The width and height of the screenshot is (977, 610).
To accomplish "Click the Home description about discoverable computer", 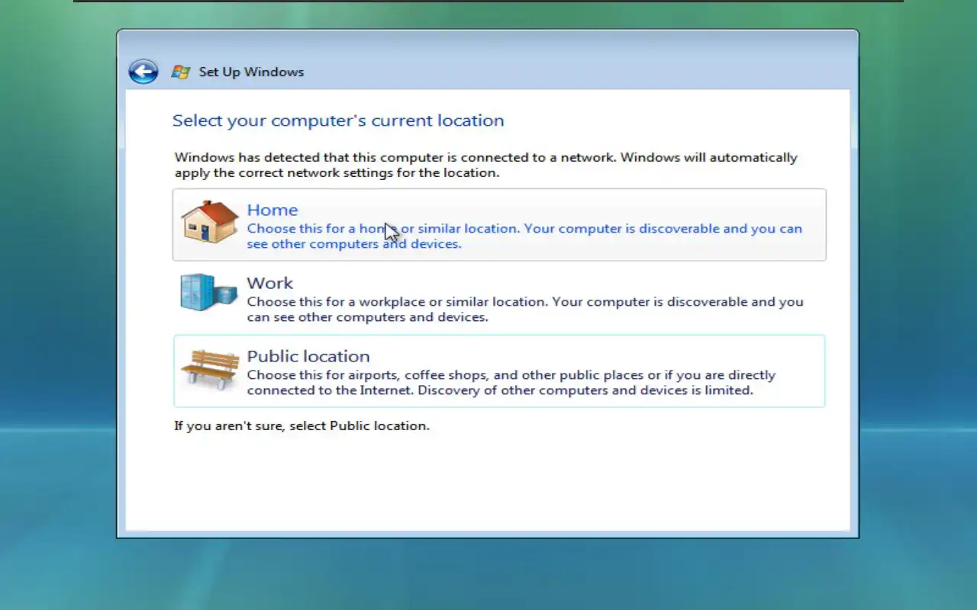I will coord(524,236).
